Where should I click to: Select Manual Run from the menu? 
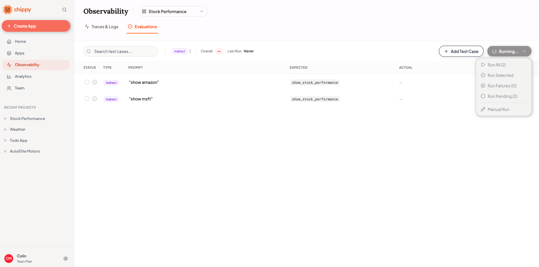point(504,109)
